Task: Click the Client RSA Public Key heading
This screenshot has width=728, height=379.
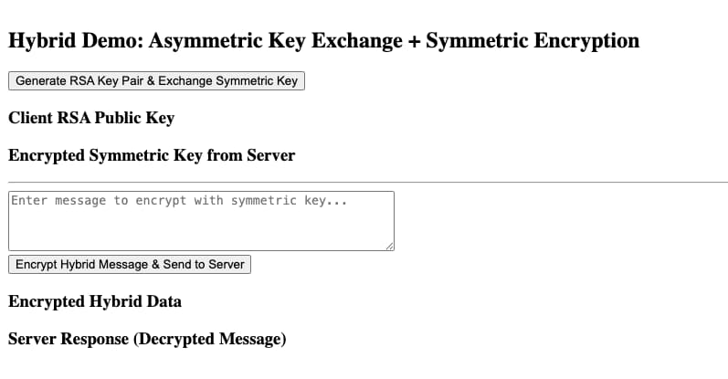Action: coord(91,118)
